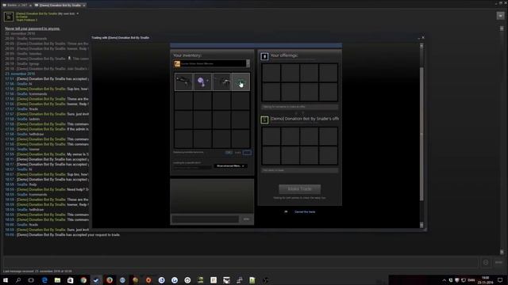Viewport: 508px width, 285px height.
Task: Open the Windows Start menu
Action: [x=6, y=280]
